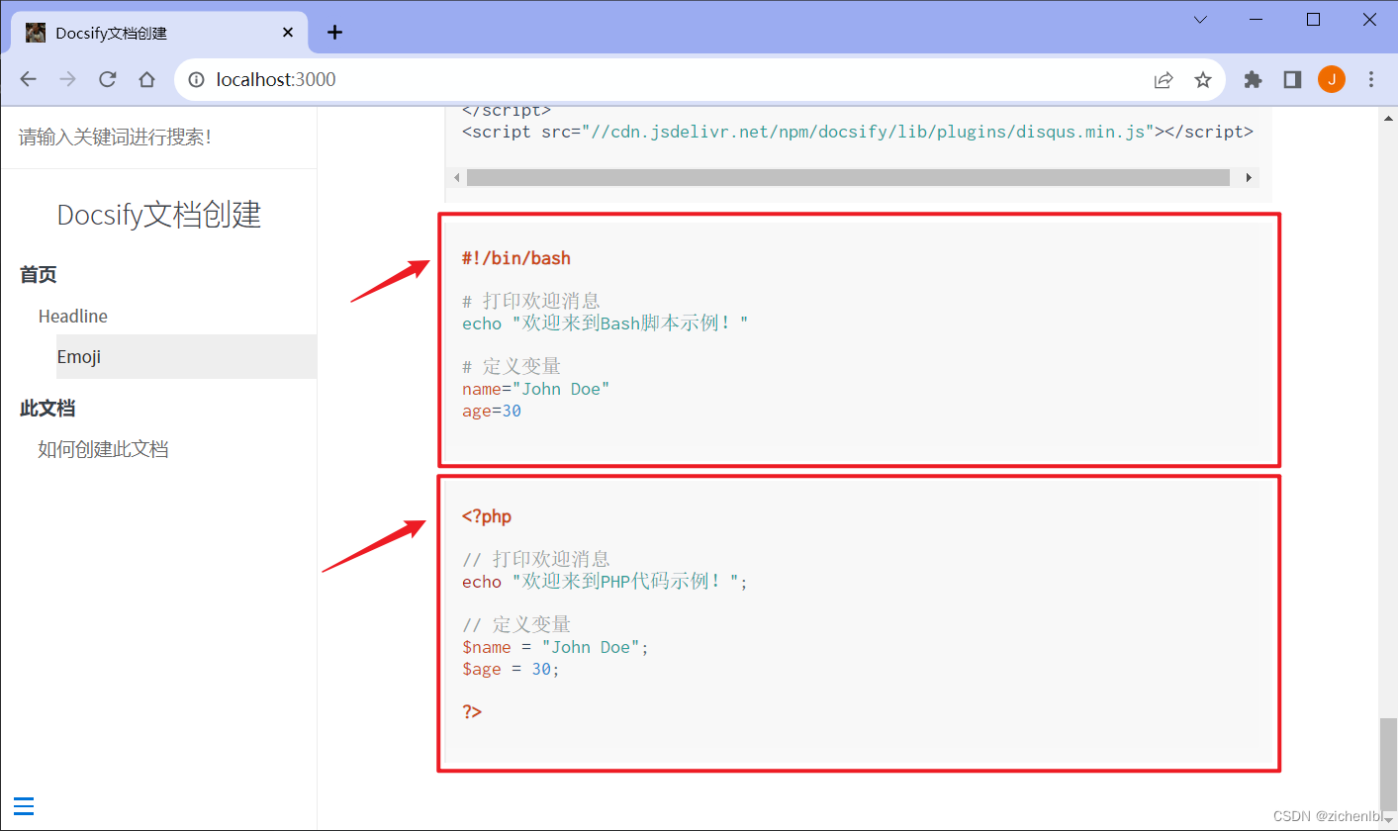Open 首页 in the sidebar
Viewport: 1398px width, 831px height.
(39, 275)
